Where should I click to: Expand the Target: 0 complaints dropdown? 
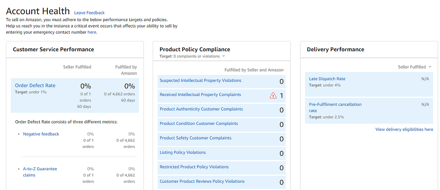[x=192, y=56]
